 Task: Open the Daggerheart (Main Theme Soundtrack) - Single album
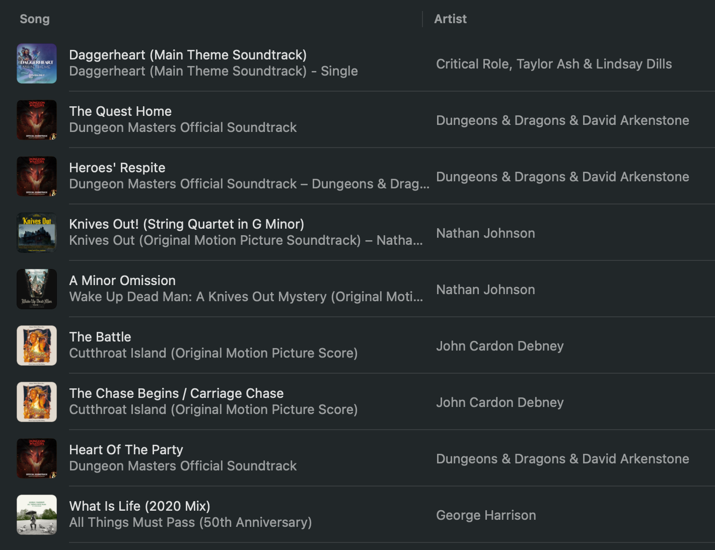[213, 71]
